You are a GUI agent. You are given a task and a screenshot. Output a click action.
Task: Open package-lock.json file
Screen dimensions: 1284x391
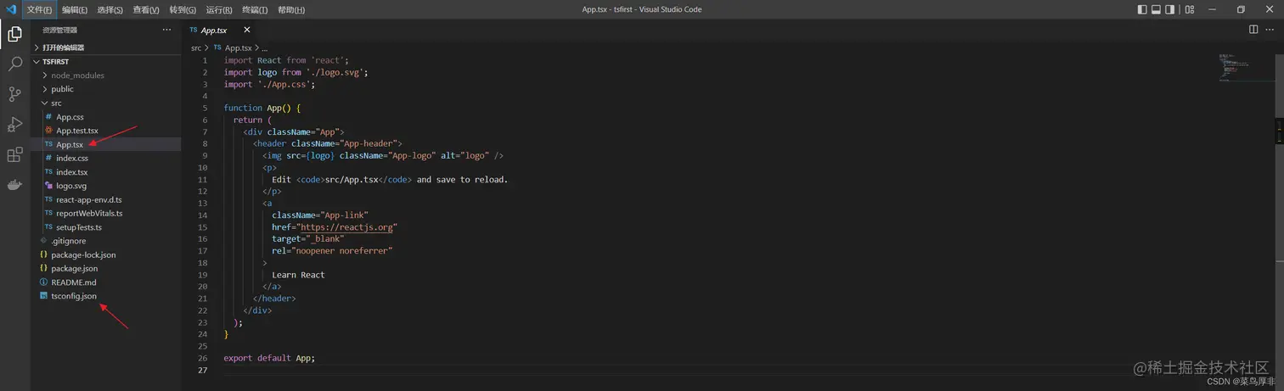106,254
